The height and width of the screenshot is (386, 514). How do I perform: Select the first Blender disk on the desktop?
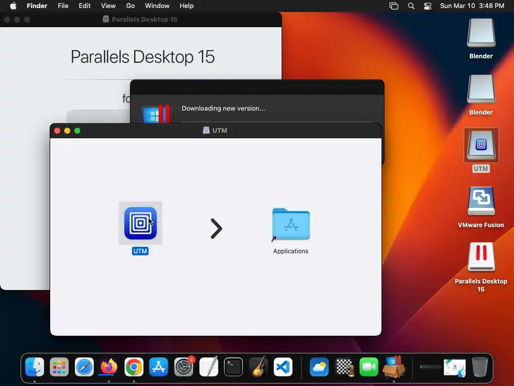click(481, 33)
